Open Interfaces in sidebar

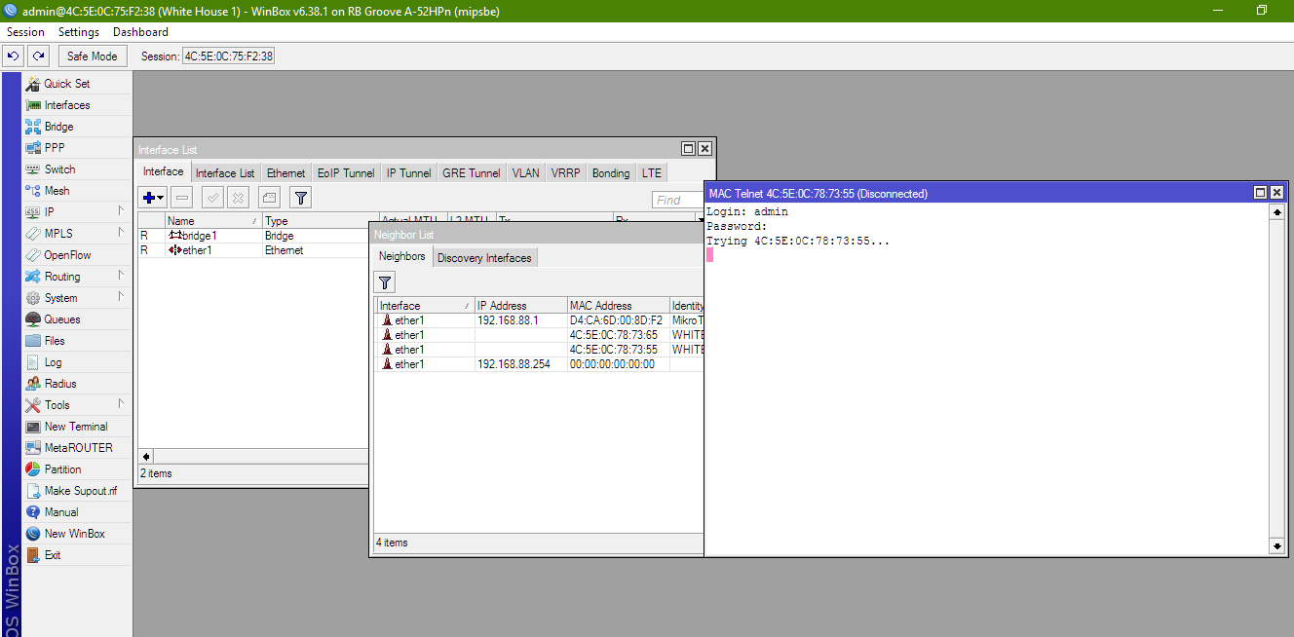click(x=77, y=105)
